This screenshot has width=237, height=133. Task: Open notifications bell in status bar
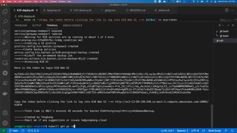pyautogui.click(x=232, y=130)
